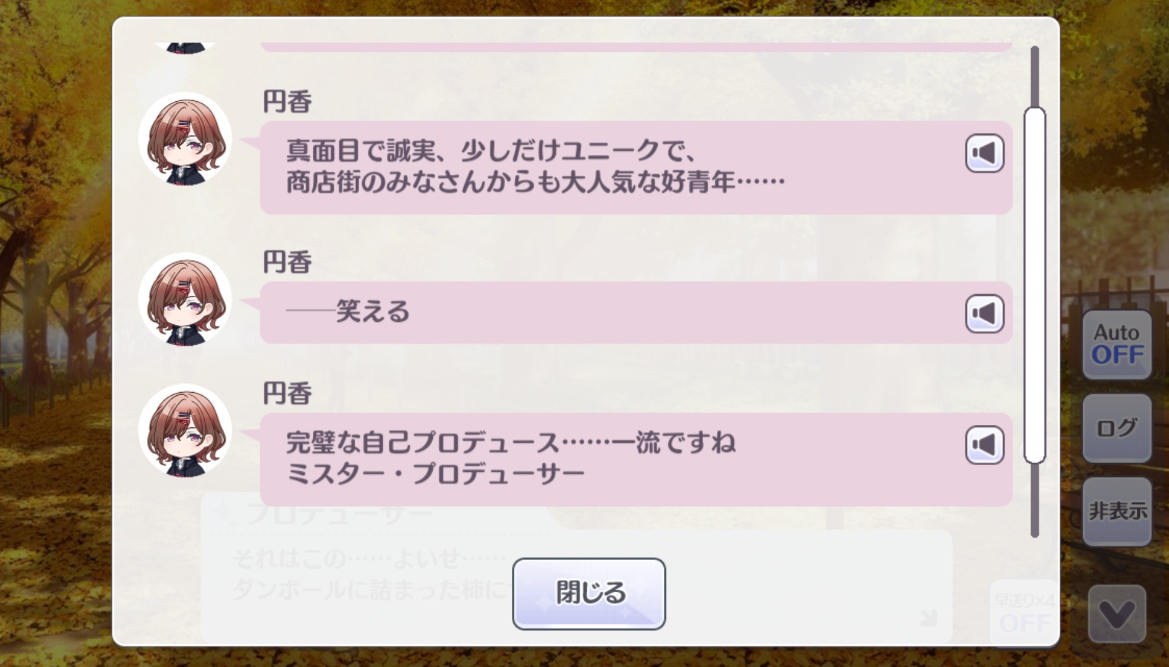
Task: Click the log scrollbar thumb
Action: pos(1034,284)
